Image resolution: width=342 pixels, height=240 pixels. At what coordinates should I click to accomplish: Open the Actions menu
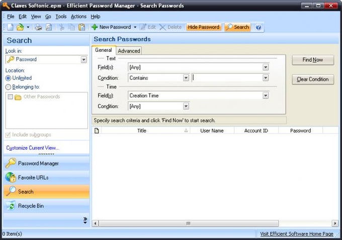(x=78, y=17)
